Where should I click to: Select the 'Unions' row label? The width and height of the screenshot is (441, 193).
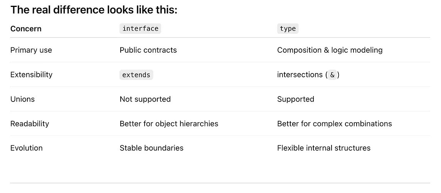22,99
